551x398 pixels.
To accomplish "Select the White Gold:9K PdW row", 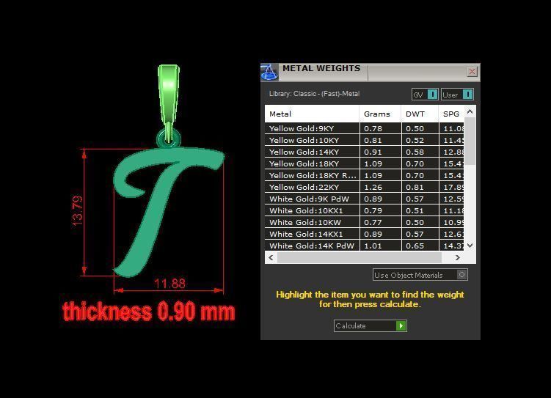I will 365,199.
